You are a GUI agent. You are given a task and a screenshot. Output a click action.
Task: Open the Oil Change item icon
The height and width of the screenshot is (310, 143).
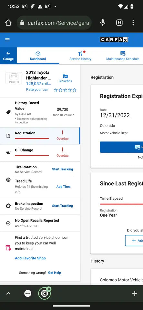tap(8, 153)
